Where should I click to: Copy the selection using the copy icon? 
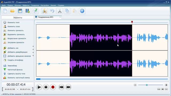67,11
